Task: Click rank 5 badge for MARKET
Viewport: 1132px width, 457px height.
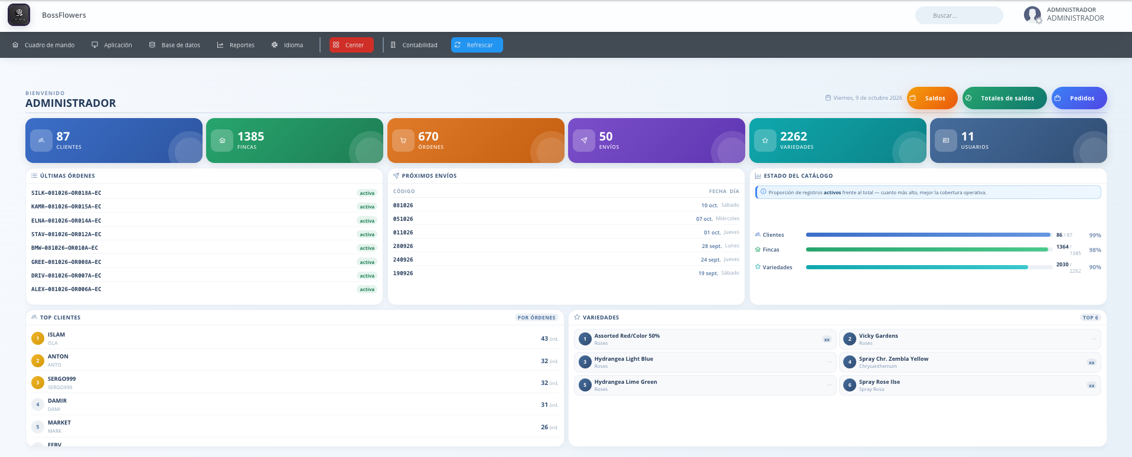Action: 38,427
